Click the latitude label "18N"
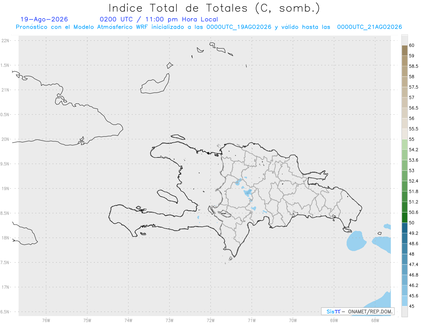421x325 pixels. click(5, 238)
